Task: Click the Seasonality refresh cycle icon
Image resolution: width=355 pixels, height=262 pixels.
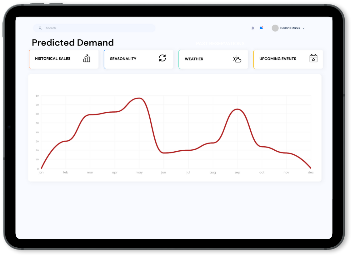Action: (x=162, y=58)
